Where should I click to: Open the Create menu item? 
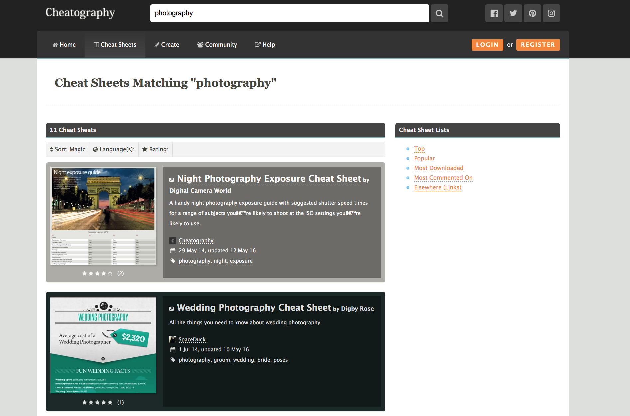point(167,45)
